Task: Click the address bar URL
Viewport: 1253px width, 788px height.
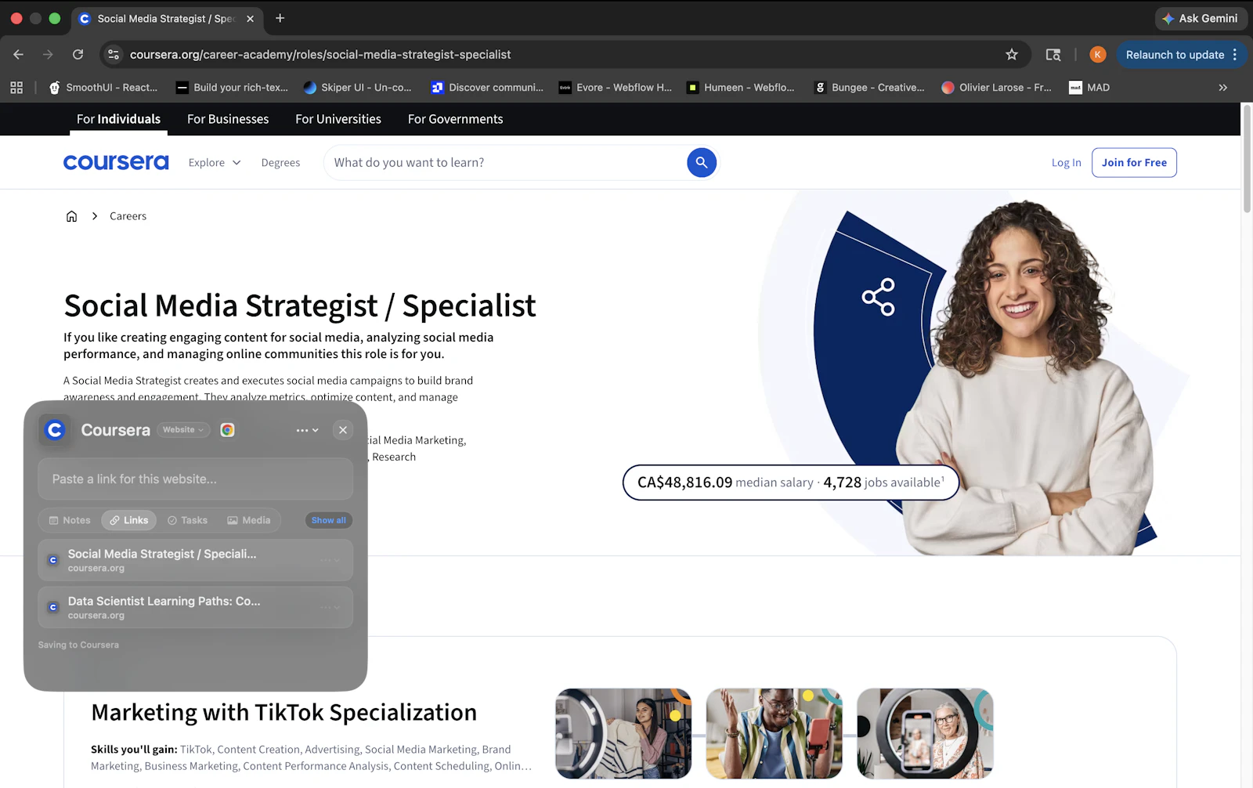Action: click(x=320, y=55)
